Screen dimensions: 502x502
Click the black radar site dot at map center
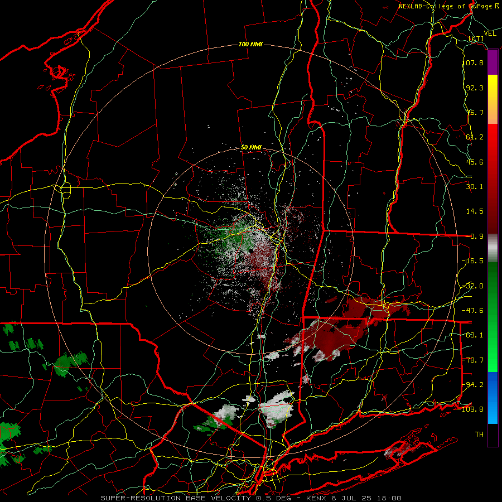251,251
